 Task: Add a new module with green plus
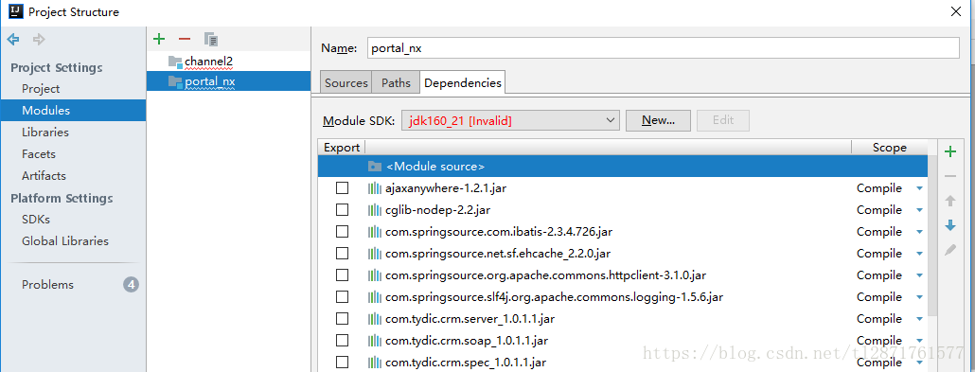point(159,39)
